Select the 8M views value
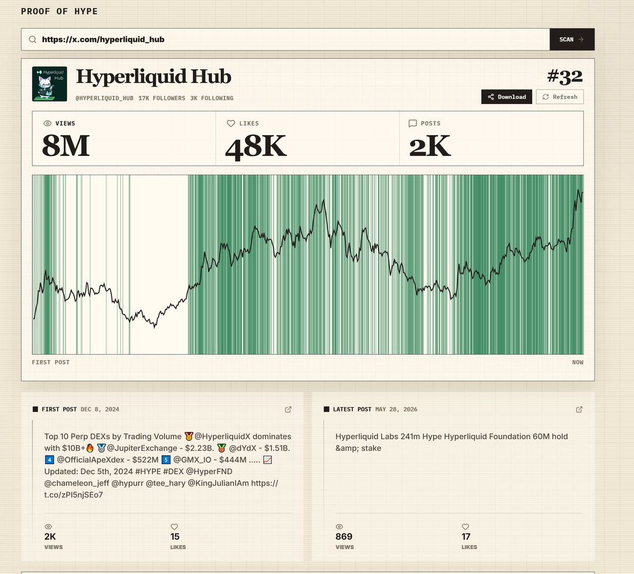634x574 pixels. point(66,146)
